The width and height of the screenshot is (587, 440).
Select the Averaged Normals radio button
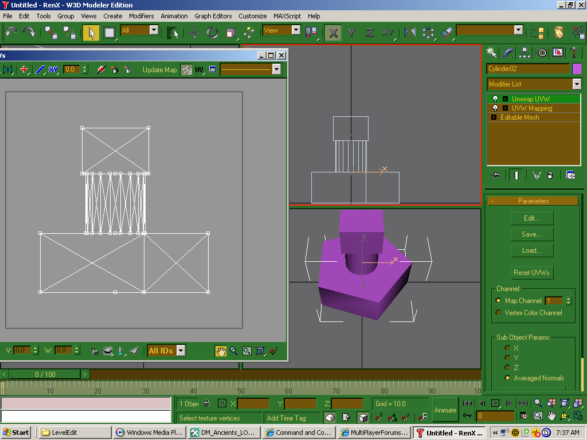coord(507,378)
